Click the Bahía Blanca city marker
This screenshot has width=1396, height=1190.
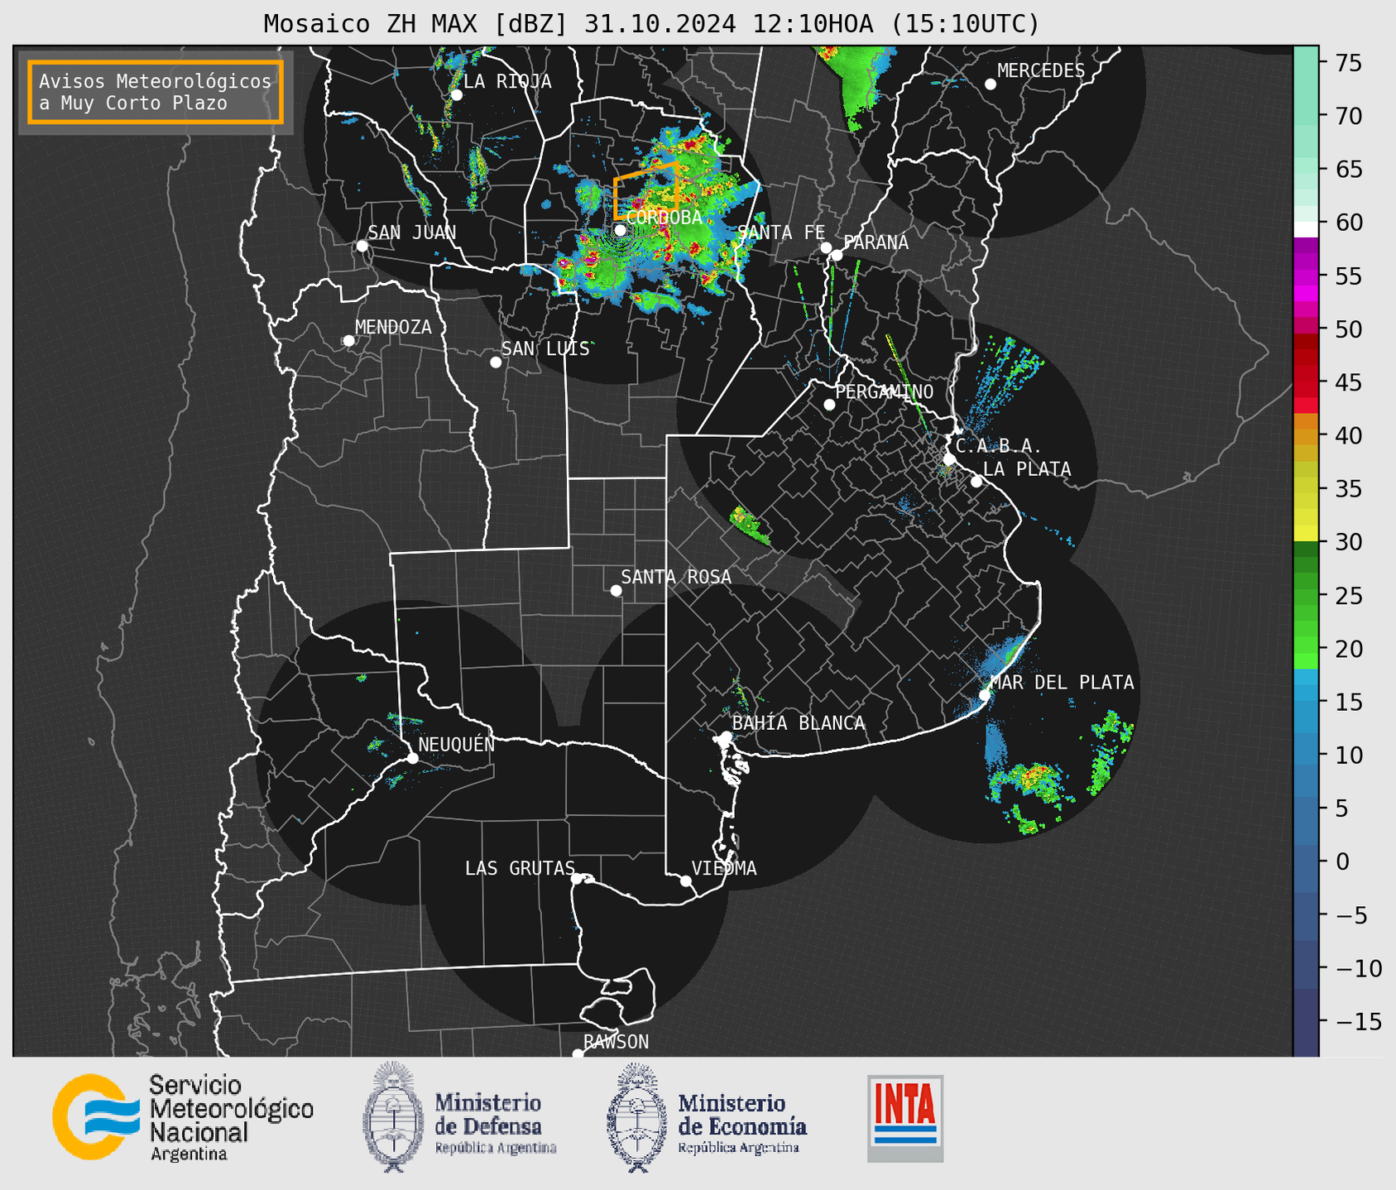726,737
